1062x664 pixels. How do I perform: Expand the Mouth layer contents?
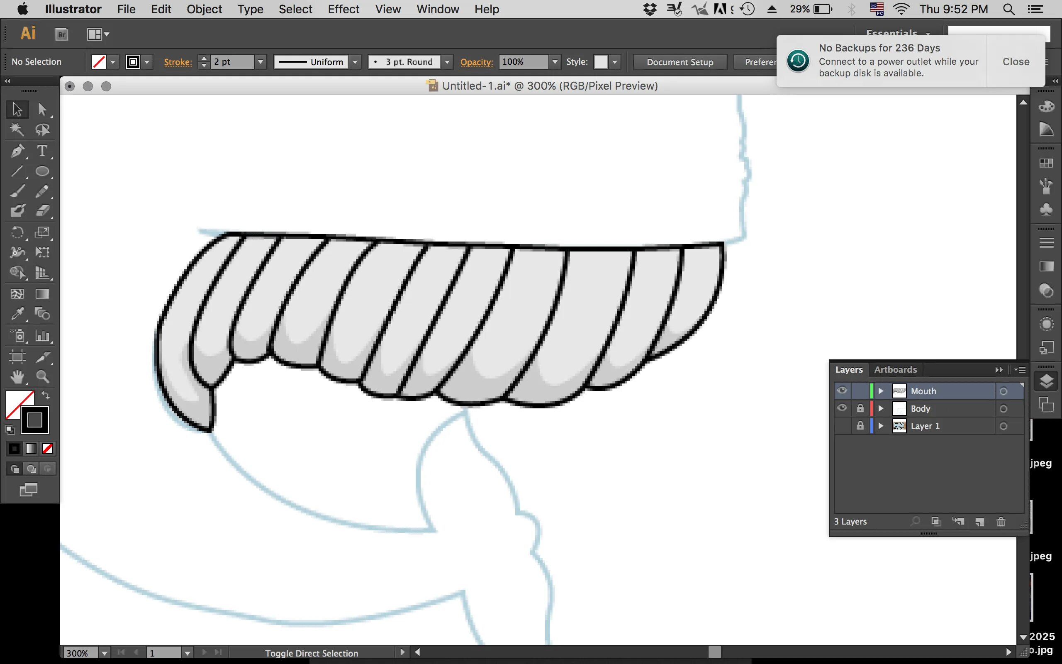click(x=881, y=391)
